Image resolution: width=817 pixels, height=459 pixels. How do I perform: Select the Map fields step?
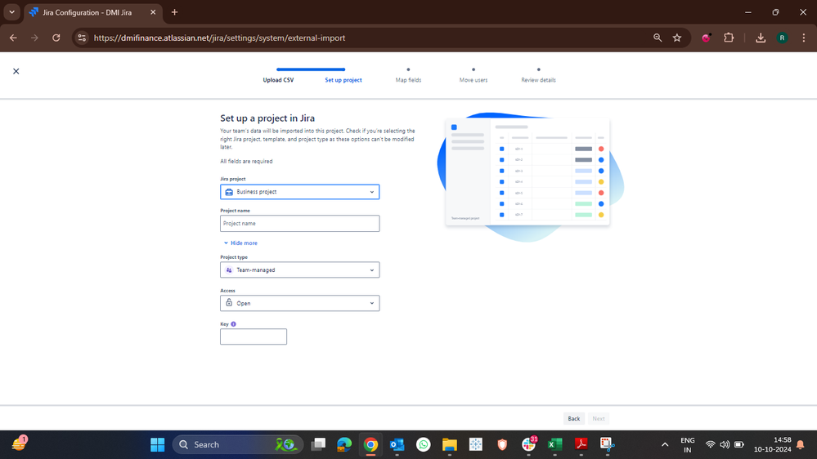(x=408, y=80)
